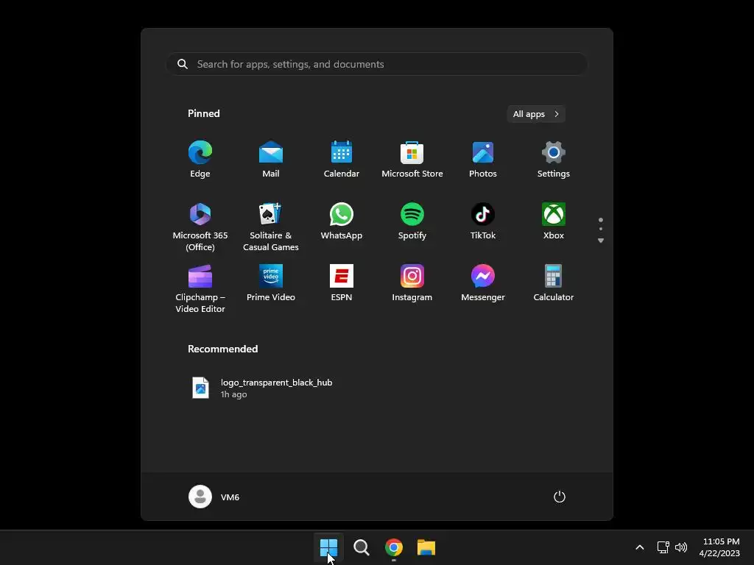754x565 pixels.
Task: Select the second pinned page dot
Action: click(601, 229)
